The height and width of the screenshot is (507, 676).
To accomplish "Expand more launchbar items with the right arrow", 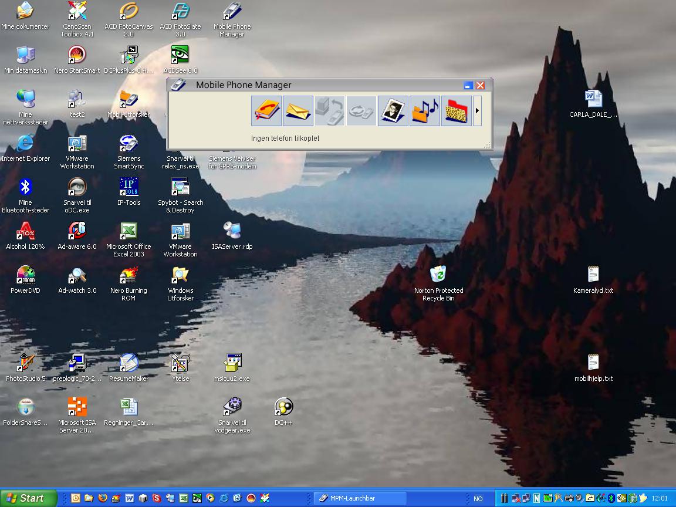I will (477, 111).
